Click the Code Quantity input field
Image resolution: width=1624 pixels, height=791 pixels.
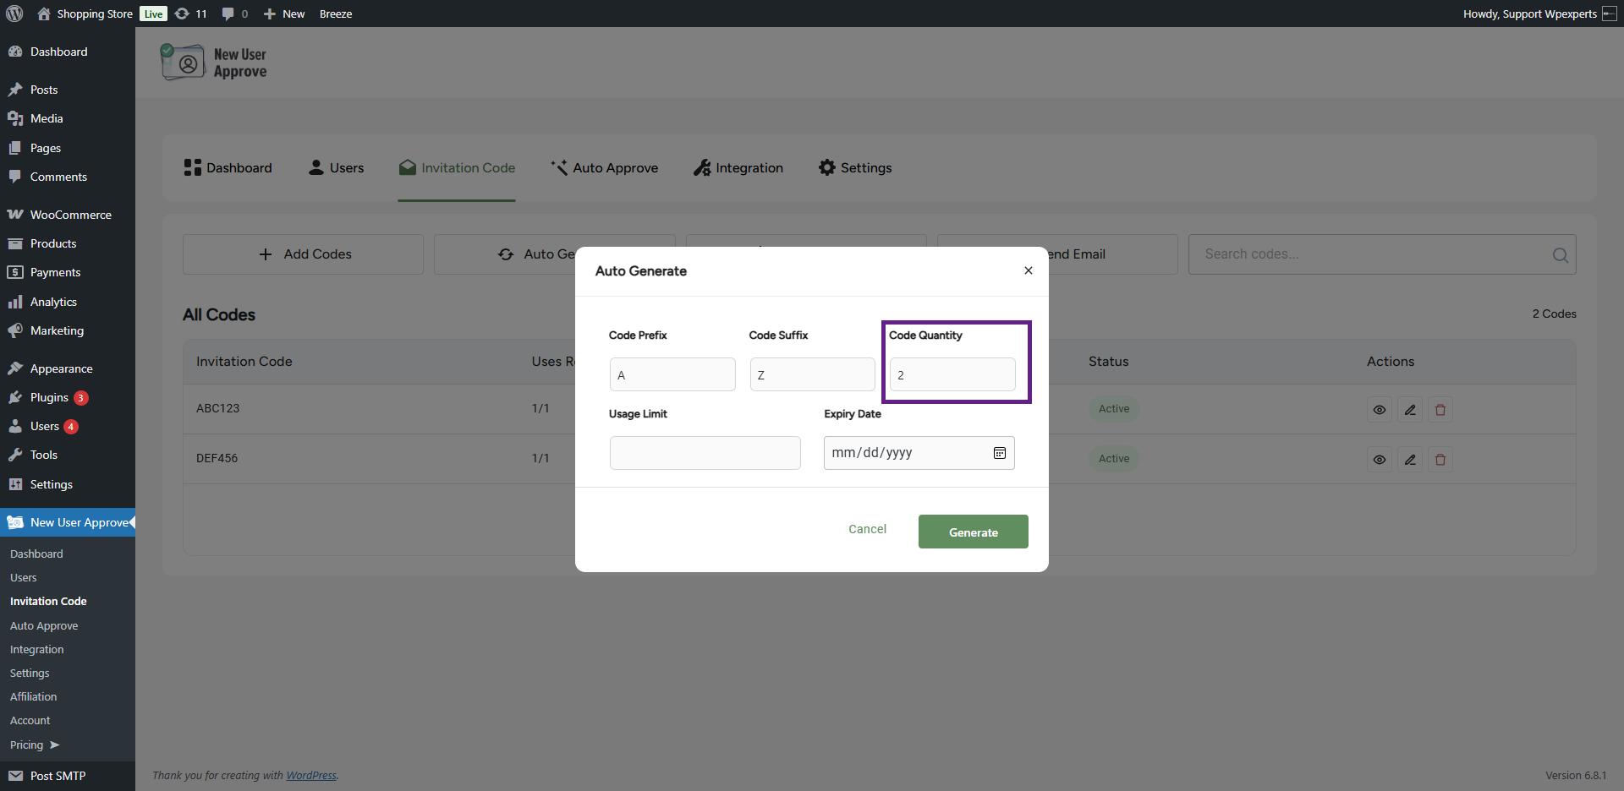[952, 374]
